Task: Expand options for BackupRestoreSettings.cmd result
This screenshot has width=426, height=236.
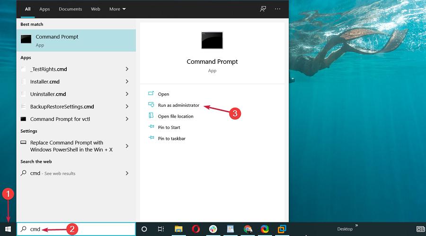Action: click(x=127, y=107)
